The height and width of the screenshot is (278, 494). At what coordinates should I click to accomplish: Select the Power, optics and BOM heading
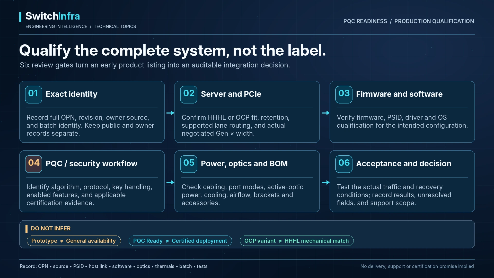tap(244, 164)
